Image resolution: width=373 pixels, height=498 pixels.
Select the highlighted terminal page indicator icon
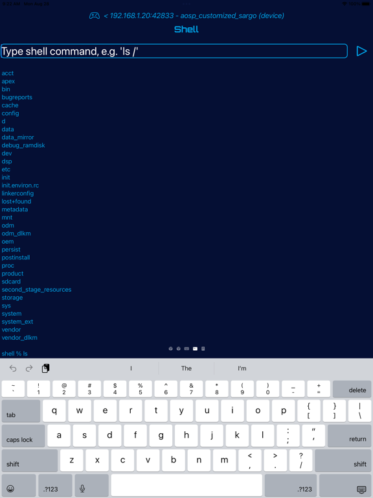pyautogui.click(x=195, y=348)
